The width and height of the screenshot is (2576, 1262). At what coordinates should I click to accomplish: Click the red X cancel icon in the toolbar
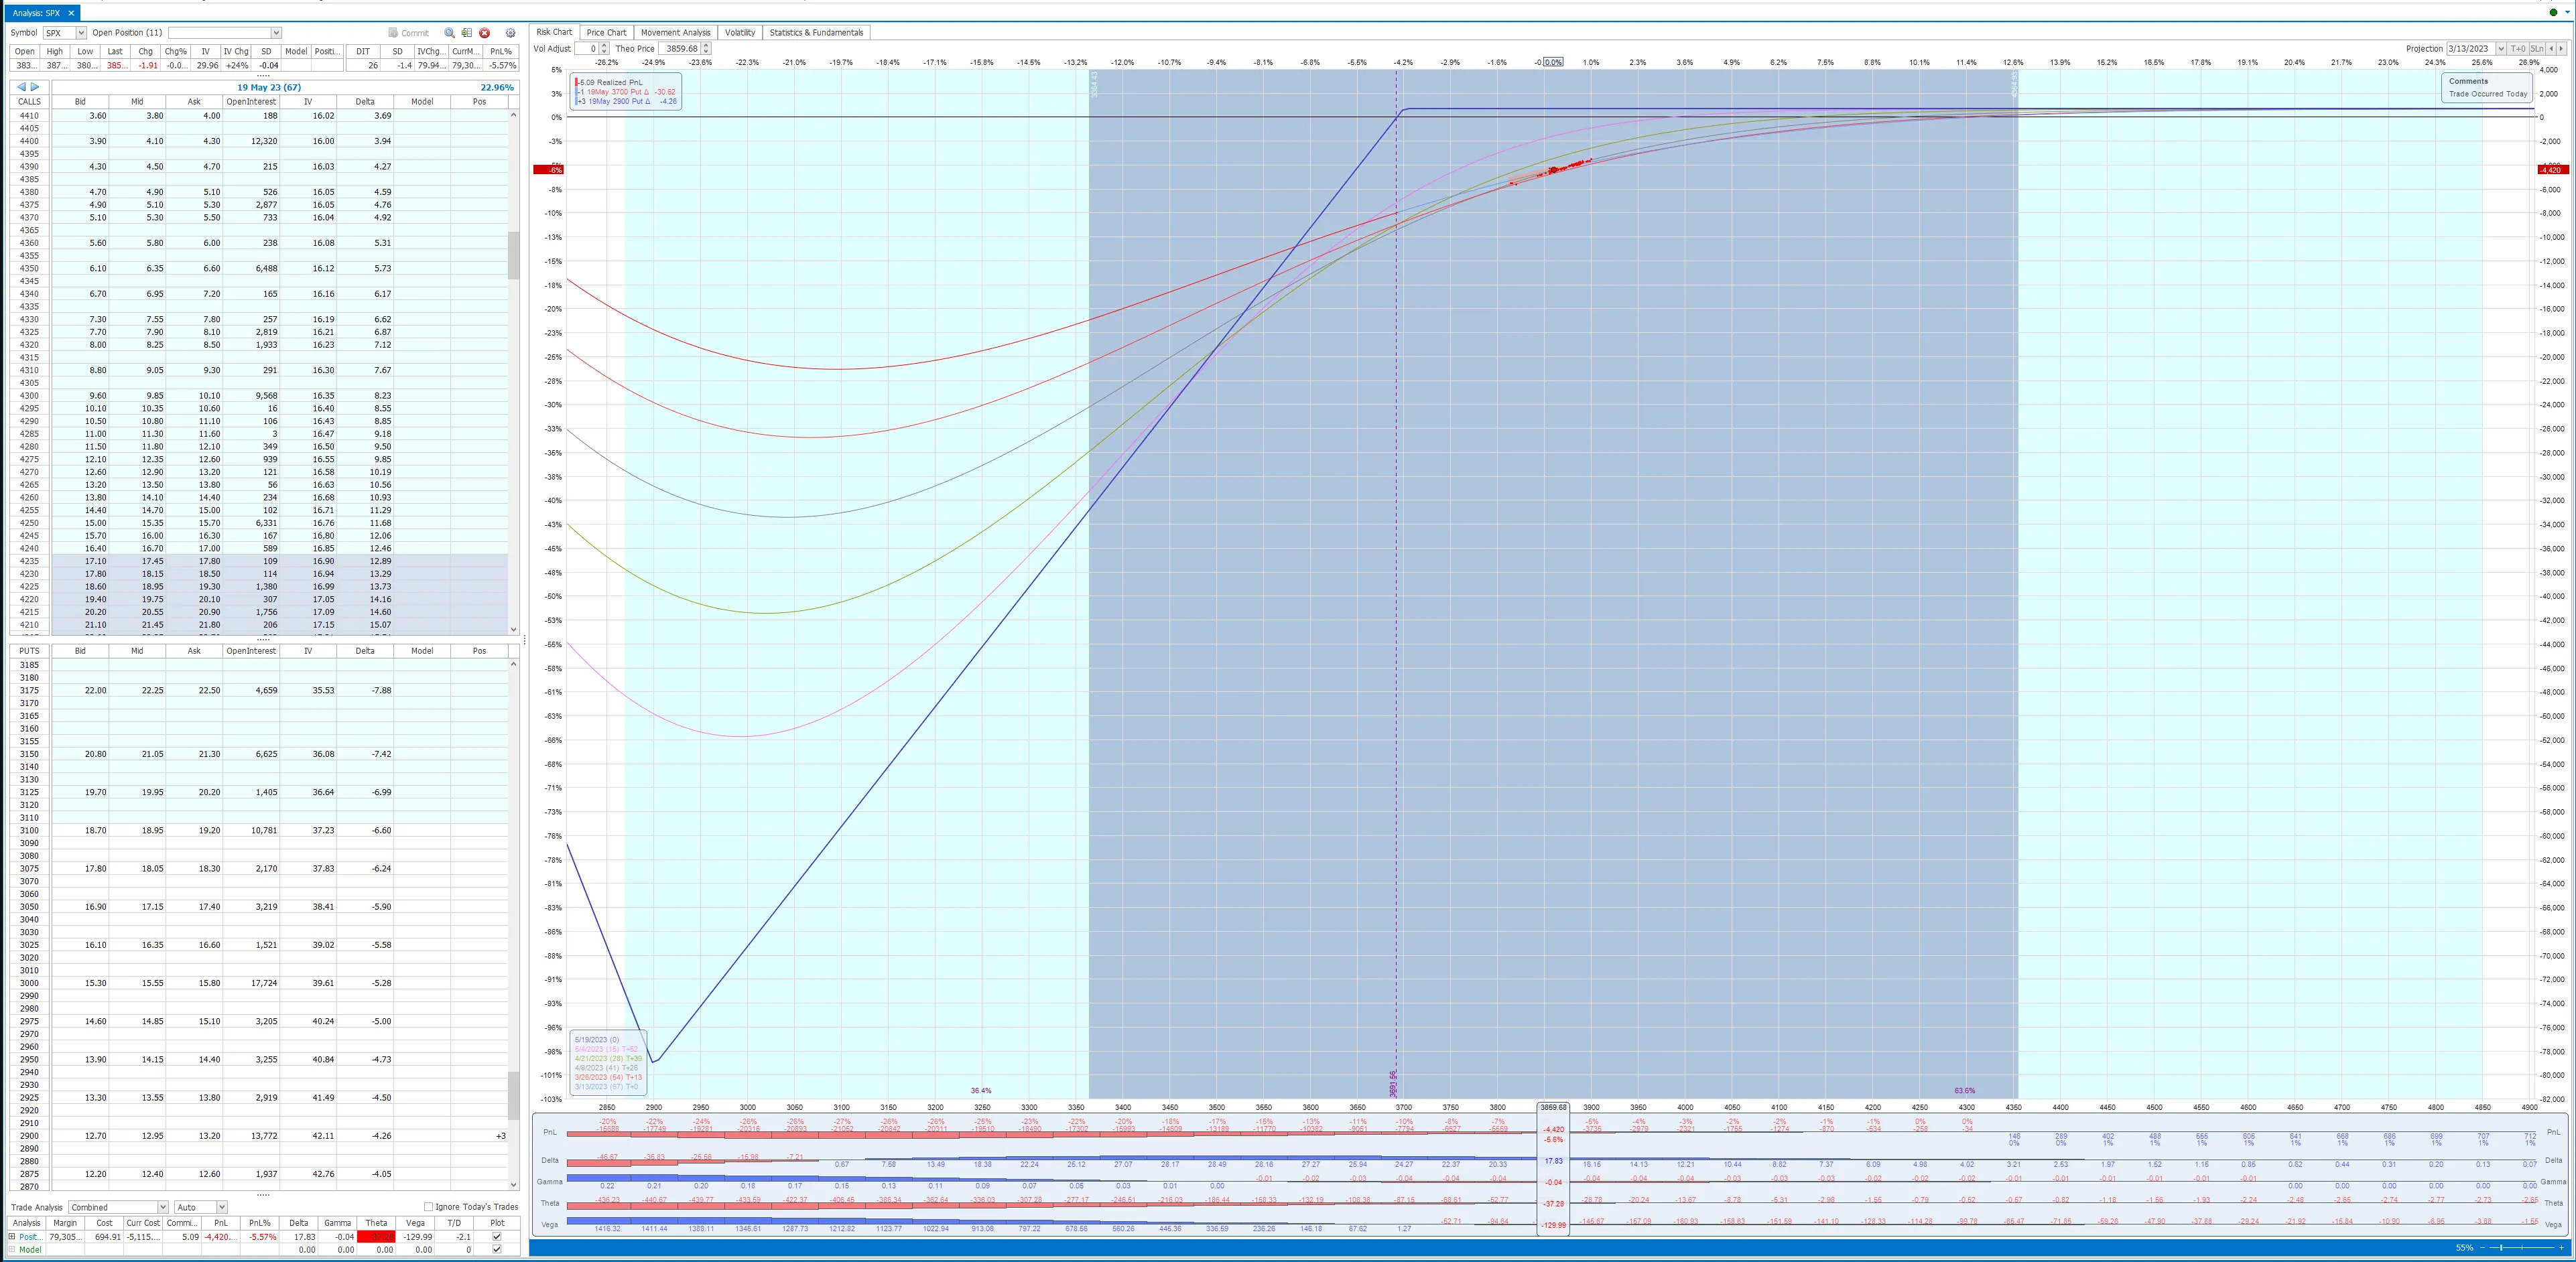486,33
